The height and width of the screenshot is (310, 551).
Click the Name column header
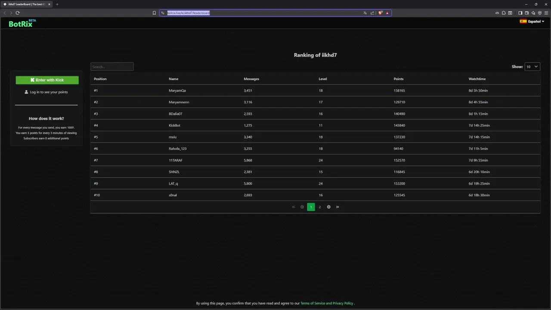point(173,79)
